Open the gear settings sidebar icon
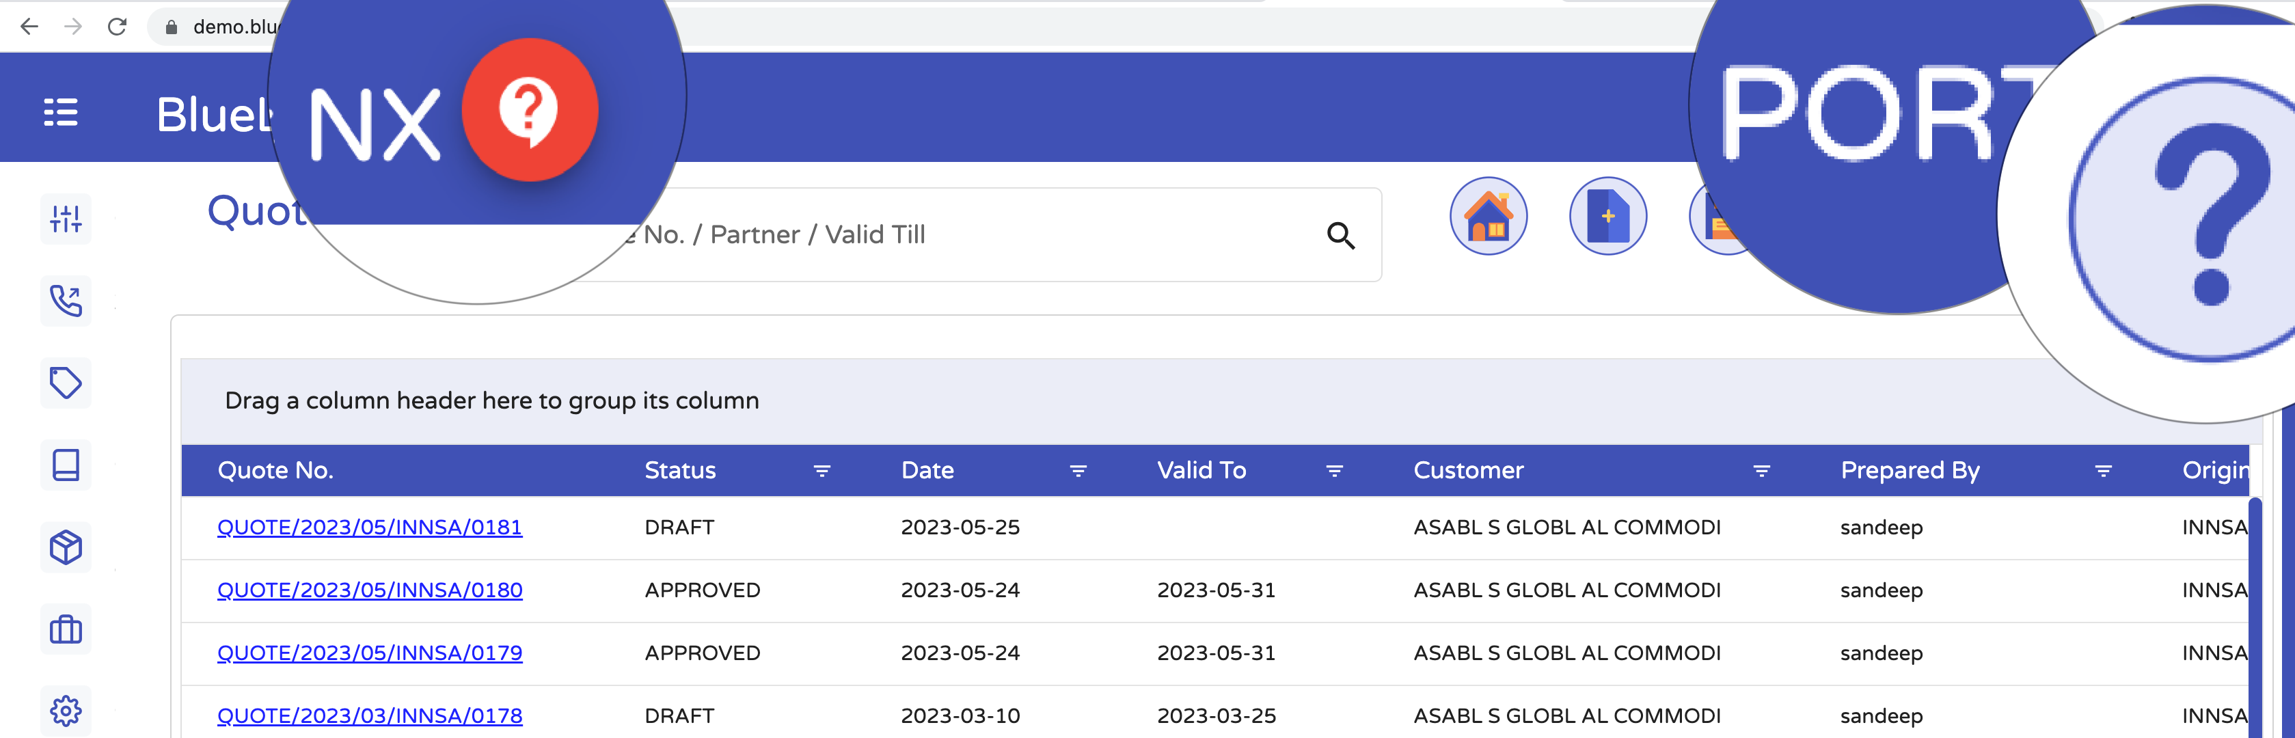 click(x=66, y=711)
